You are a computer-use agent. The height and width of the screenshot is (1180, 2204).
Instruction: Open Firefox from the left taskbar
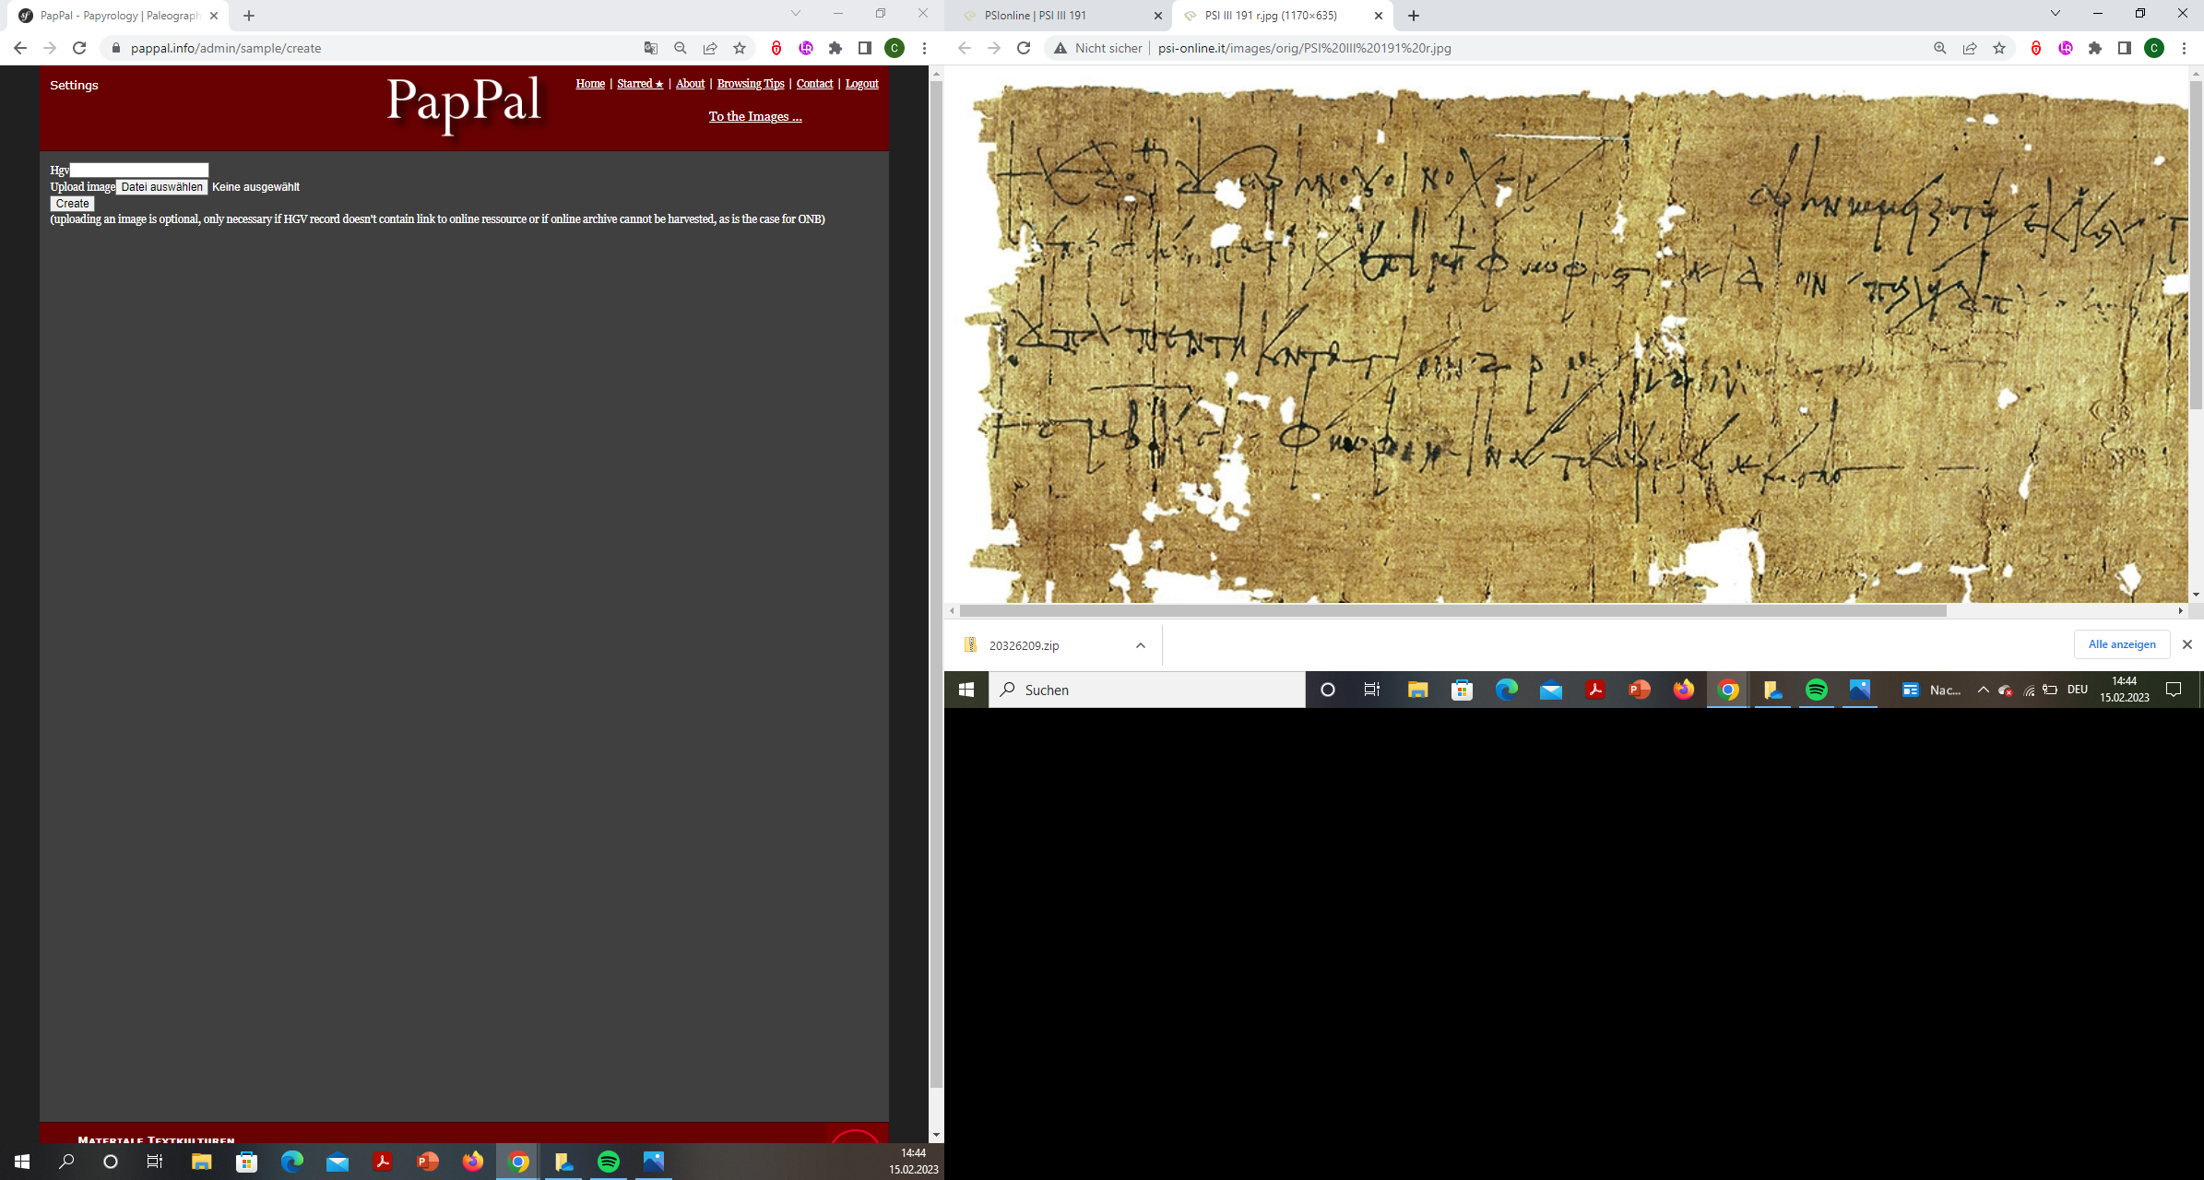tap(472, 1162)
